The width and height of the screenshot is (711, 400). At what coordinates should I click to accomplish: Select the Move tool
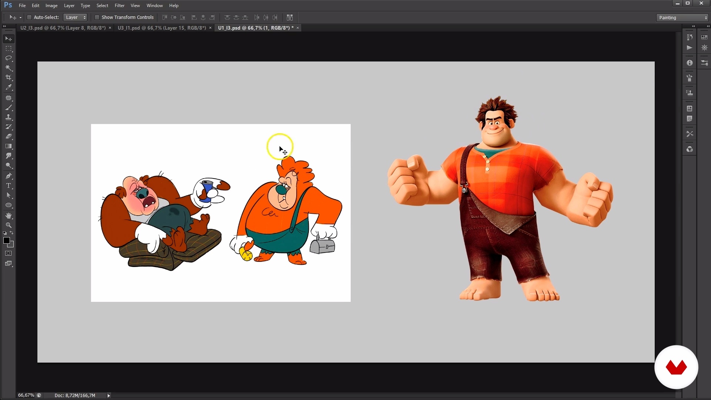(9, 39)
